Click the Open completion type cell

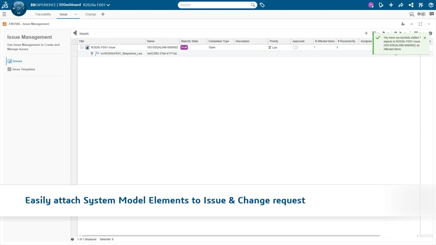tap(212, 48)
